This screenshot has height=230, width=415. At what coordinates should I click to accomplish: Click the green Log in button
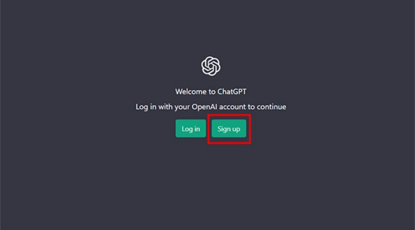click(x=191, y=129)
